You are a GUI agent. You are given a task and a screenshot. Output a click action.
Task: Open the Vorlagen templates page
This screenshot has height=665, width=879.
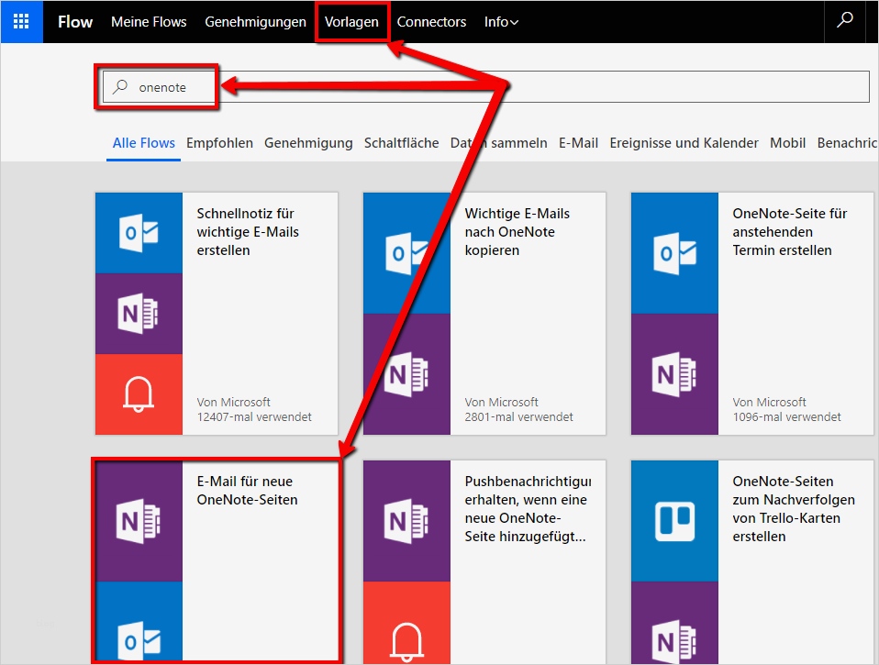pyautogui.click(x=351, y=21)
